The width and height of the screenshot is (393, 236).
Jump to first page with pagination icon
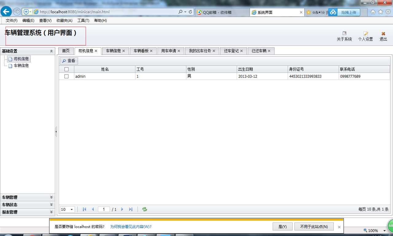point(84,209)
